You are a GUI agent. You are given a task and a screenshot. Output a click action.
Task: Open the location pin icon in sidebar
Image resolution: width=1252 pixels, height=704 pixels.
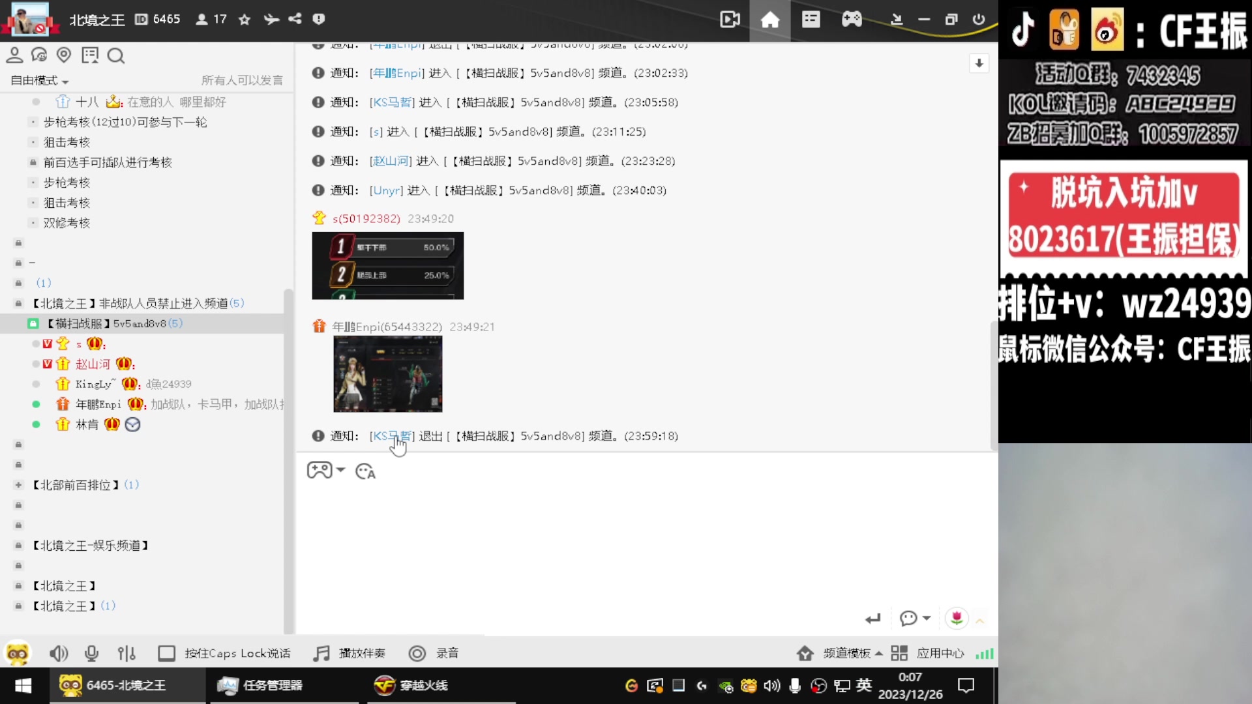[x=64, y=55]
